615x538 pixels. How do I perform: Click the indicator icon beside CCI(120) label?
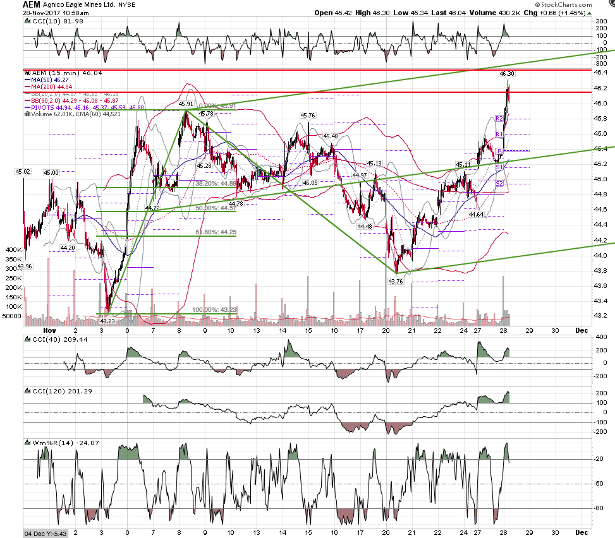coord(27,391)
